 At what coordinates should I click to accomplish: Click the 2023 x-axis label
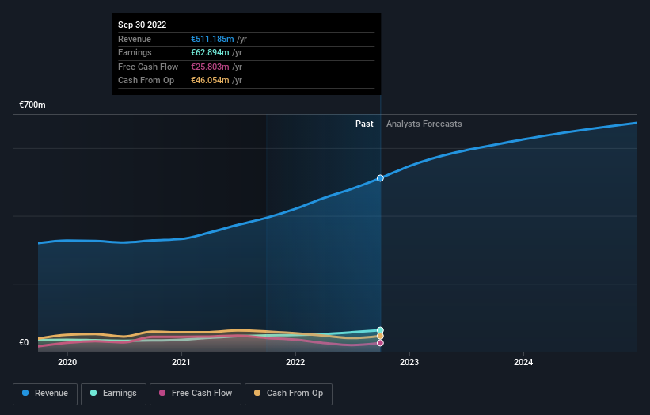[409, 363]
